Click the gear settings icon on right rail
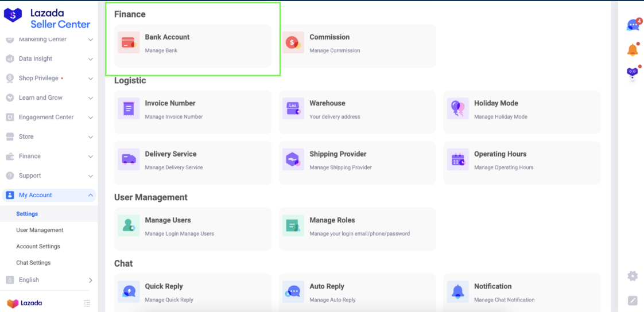Viewport: 644px width, 312px height. point(633,276)
